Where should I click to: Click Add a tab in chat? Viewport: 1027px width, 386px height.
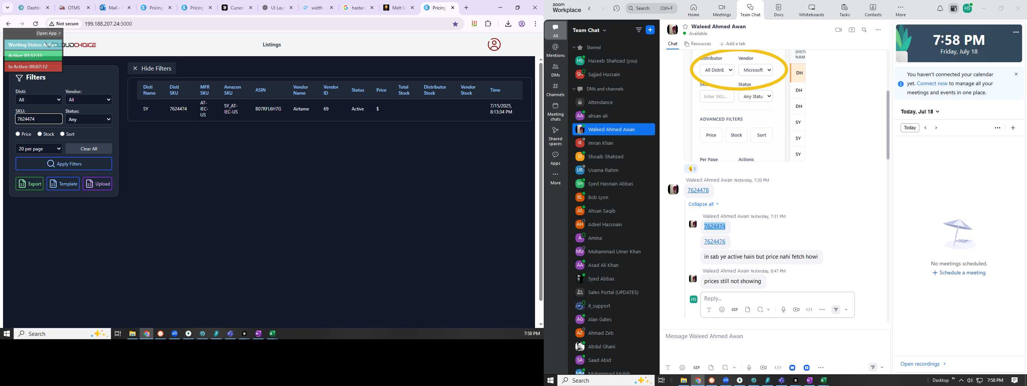(x=732, y=44)
